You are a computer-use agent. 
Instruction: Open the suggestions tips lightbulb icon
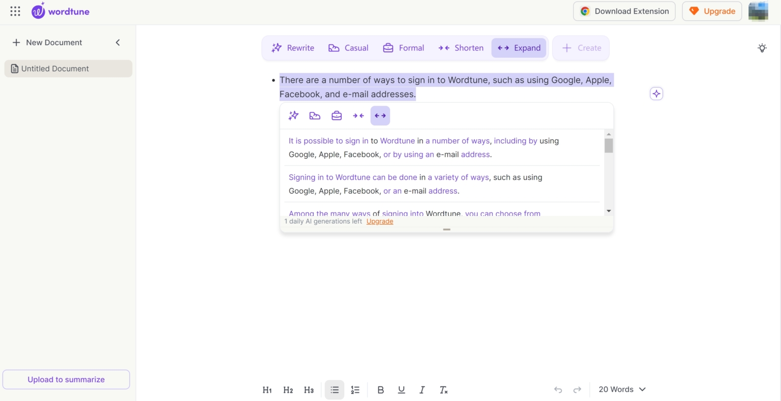coord(762,47)
